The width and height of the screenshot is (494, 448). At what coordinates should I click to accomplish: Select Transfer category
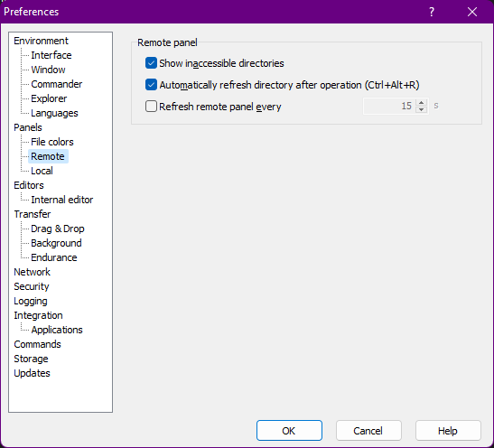(x=33, y=214)
